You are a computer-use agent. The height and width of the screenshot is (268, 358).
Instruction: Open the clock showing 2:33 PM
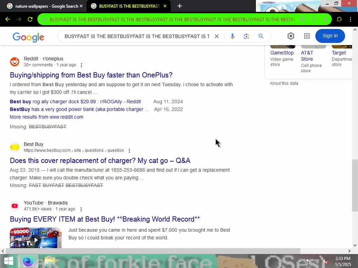343,261
